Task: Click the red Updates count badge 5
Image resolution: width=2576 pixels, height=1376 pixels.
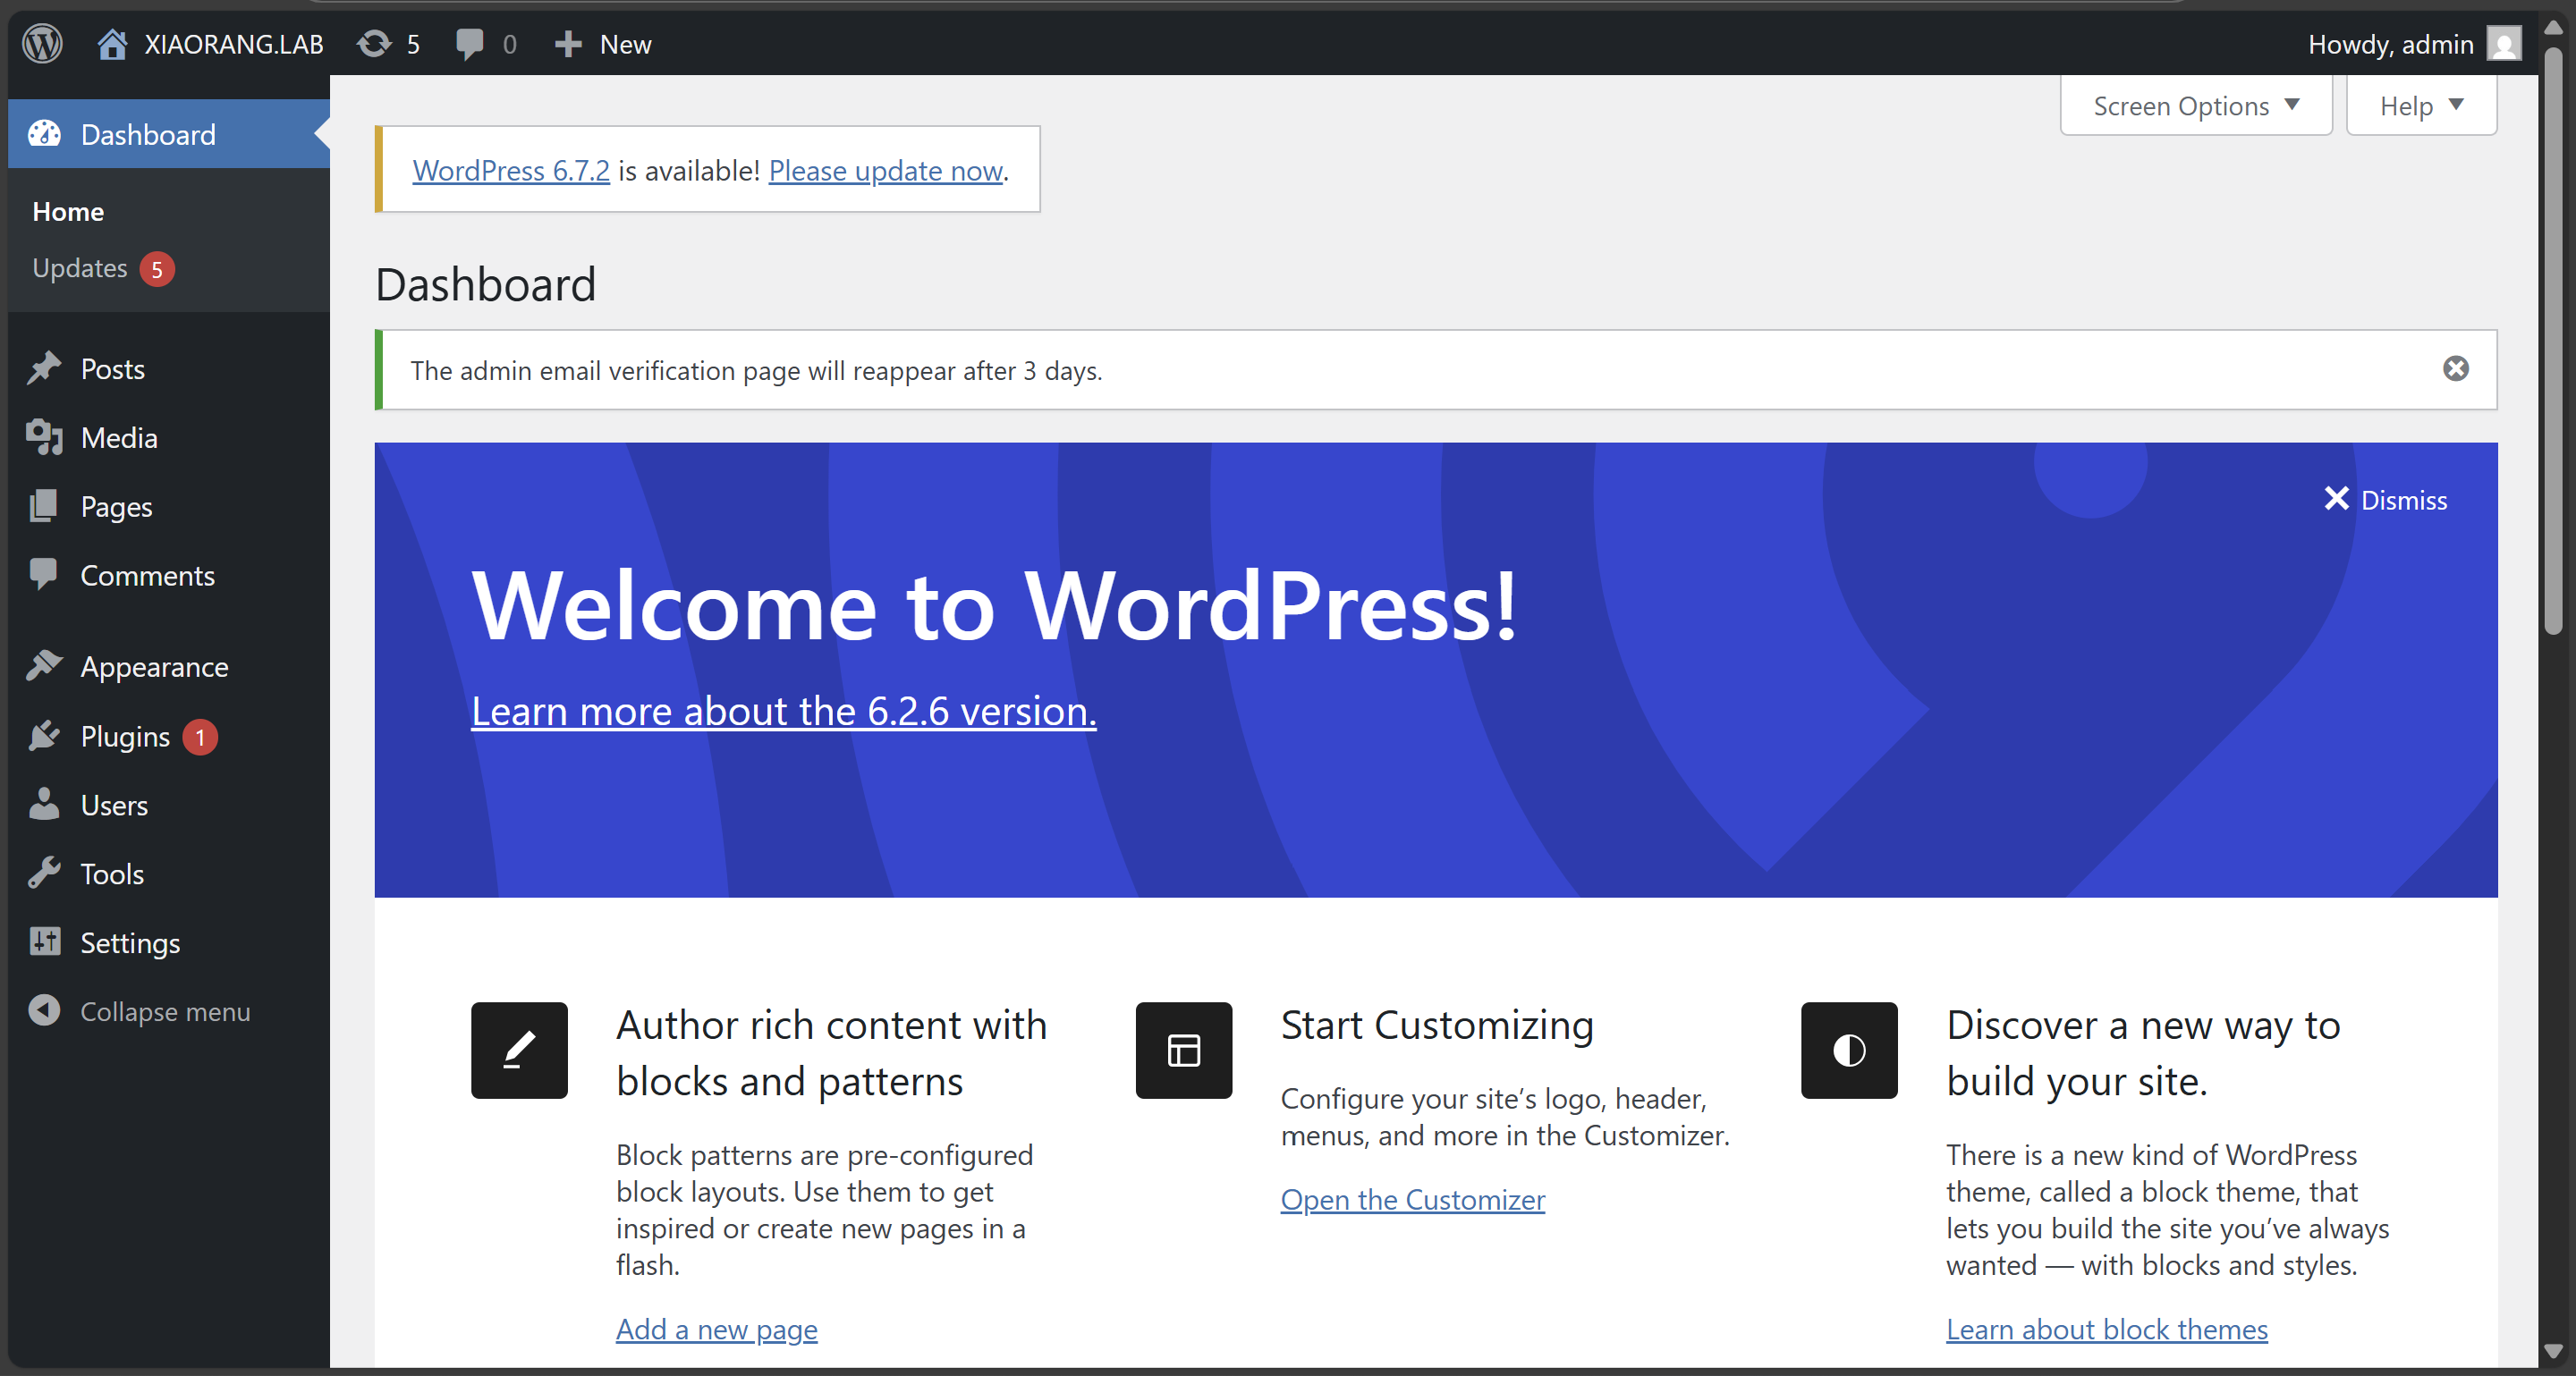Action: 157,269
